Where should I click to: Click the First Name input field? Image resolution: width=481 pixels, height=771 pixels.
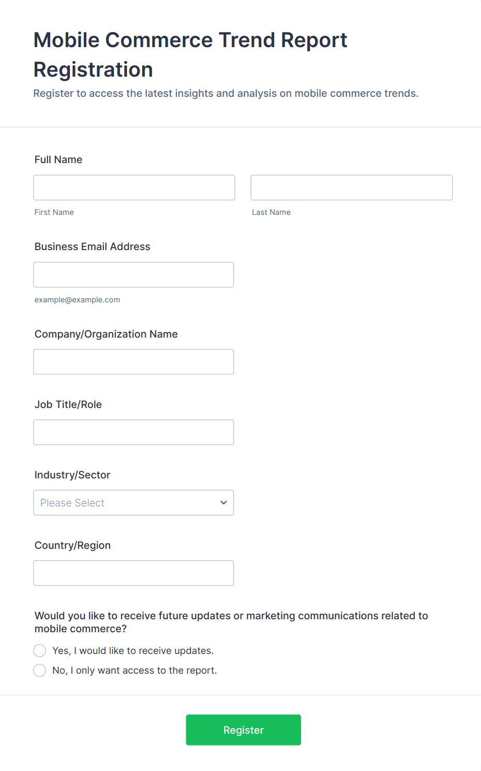click(134, 187)
